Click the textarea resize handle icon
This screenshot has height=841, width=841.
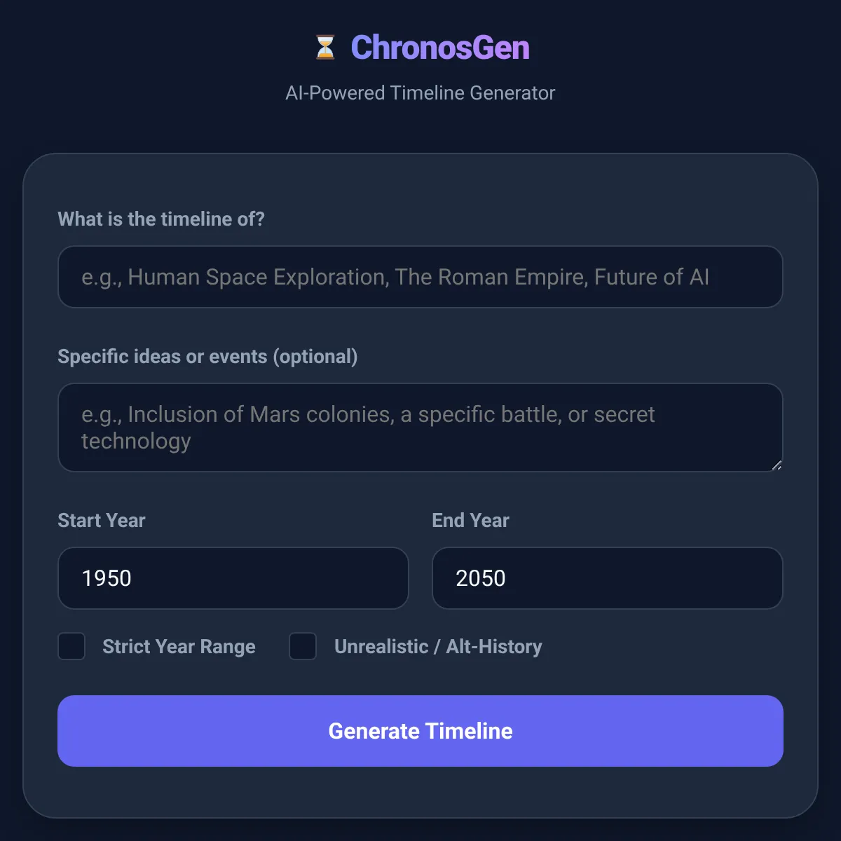pyautogui.click(x=777, y=465)
